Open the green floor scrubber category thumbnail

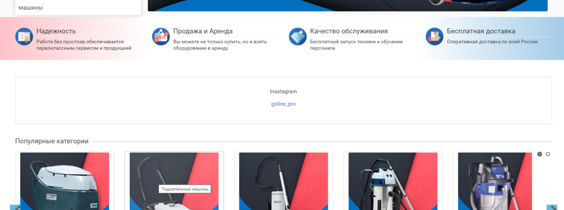click(65, 181)
